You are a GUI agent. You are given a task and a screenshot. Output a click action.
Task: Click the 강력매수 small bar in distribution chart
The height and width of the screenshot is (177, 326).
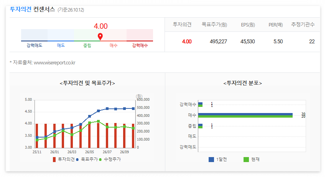(200, 105)
